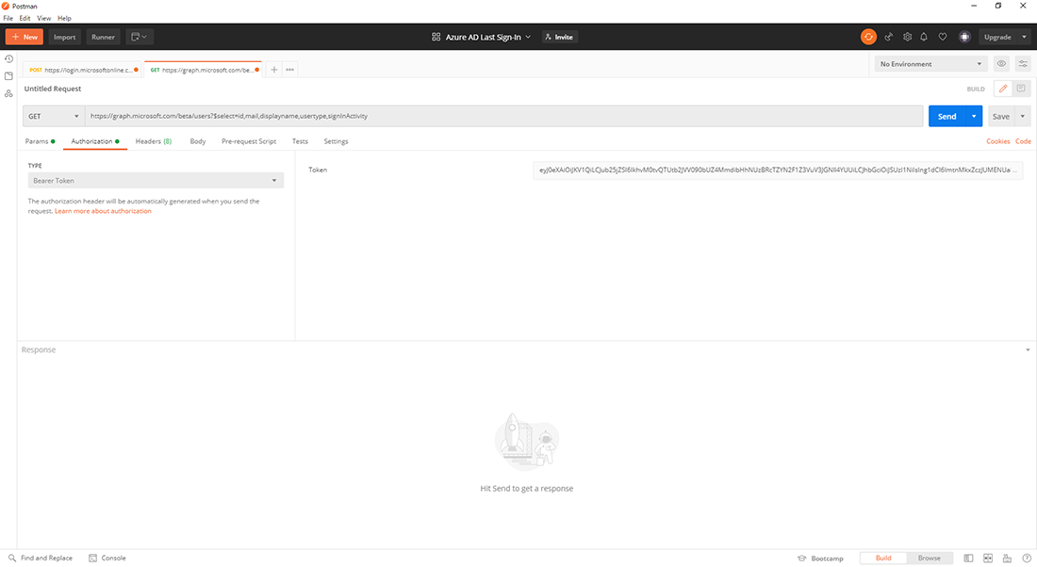Screen dimensions: 1037x567
Task: Click the Token value field
Action: coord(778,170)
